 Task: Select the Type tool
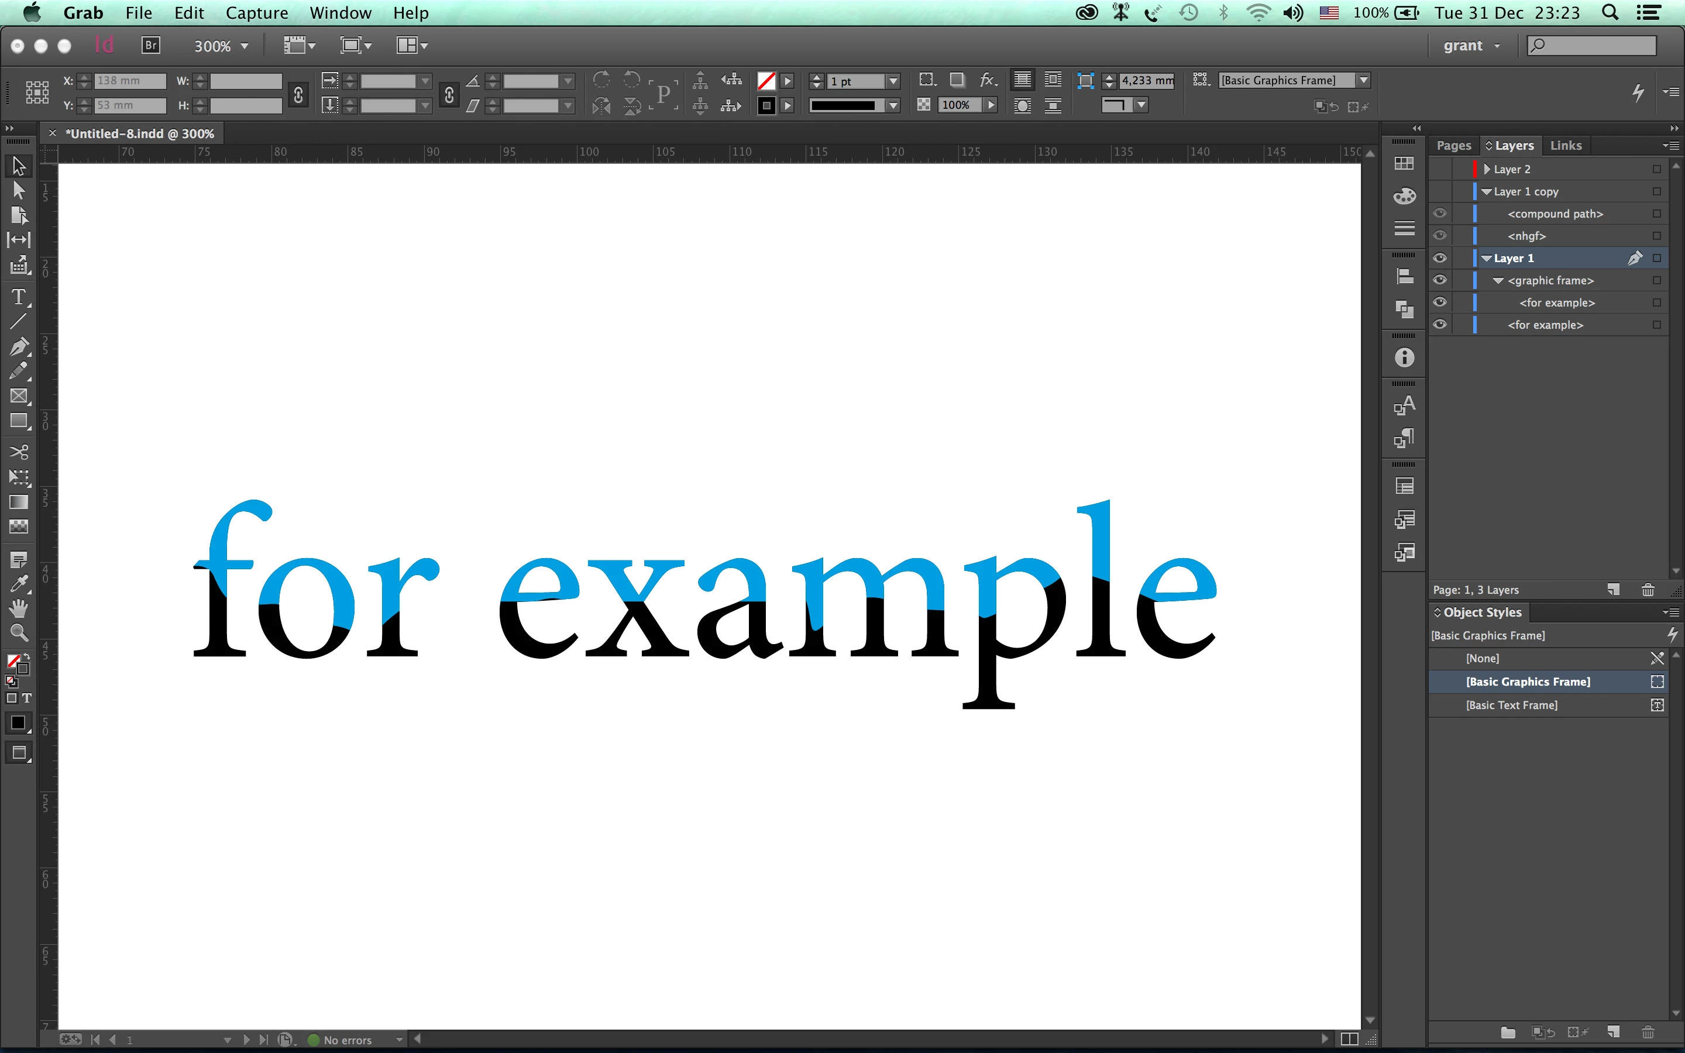click(x=19, y=297)
